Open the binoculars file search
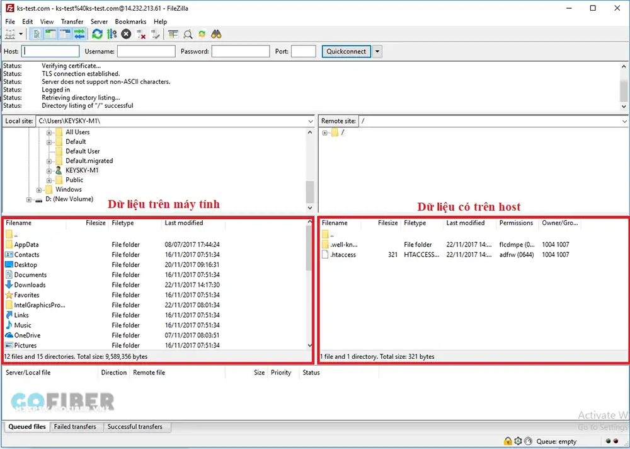 pos(216,34)
